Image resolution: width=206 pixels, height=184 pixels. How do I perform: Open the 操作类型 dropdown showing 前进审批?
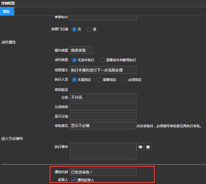click(81, 50)
